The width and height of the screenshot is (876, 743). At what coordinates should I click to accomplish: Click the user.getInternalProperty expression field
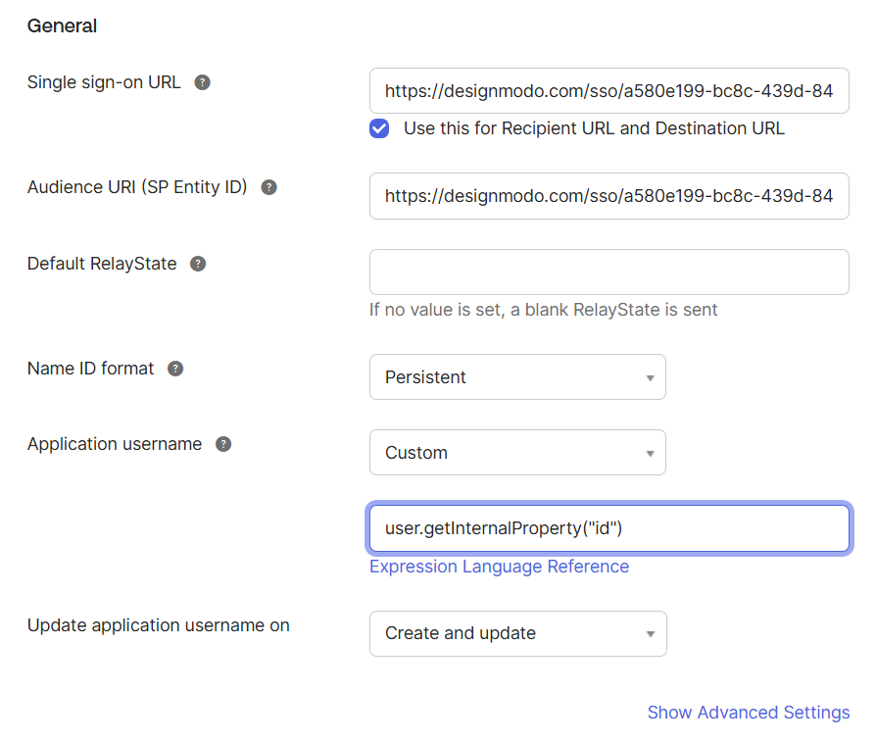(x=608, y=528)
